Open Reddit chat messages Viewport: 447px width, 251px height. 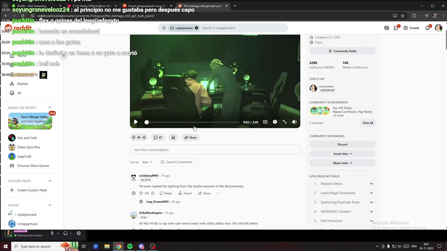[396, 28]
